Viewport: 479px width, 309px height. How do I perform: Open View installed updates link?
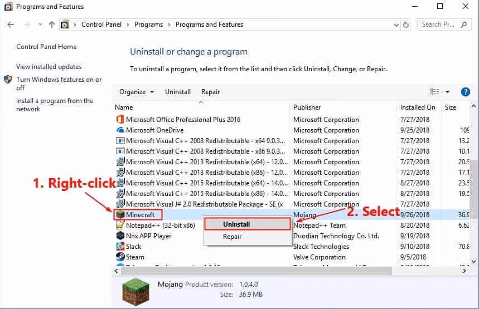(49, 66)
